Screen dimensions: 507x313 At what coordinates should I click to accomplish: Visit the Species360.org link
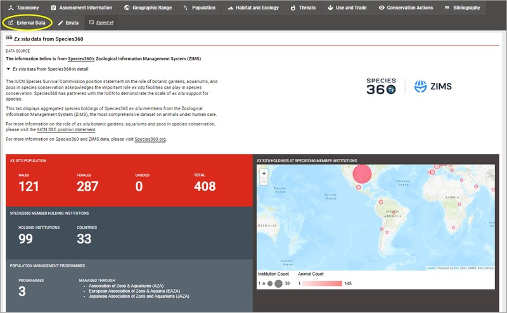pyautogui.click(x=150, y=139)
